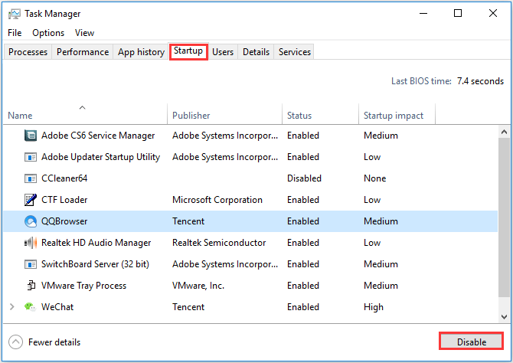Click the QQBrowser cloud icon

point(31,221)
